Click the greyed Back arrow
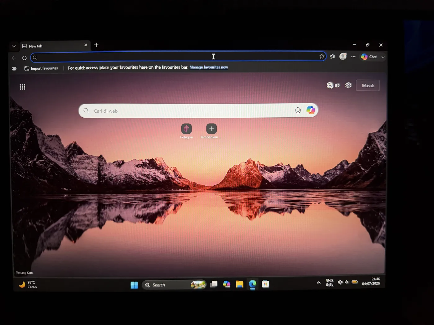 14,58
